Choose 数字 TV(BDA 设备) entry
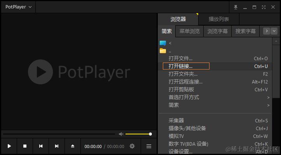The width and height of the screenshot is (281, 155). pos(215,144)
